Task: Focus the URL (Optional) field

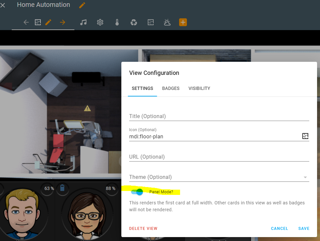Action: pos(219,157)
